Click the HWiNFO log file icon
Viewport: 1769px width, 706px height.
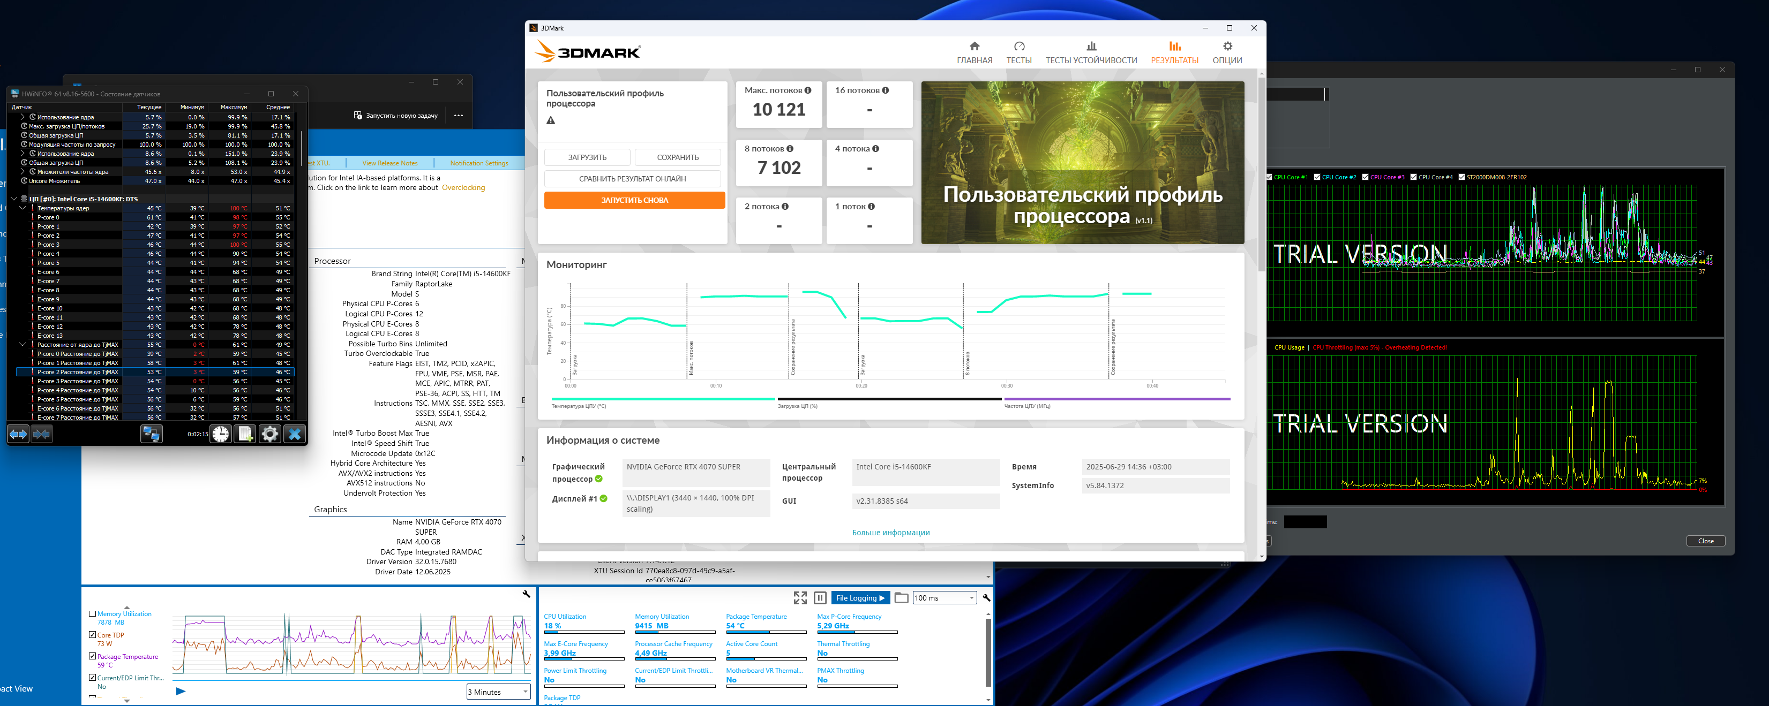coord(245,434)
